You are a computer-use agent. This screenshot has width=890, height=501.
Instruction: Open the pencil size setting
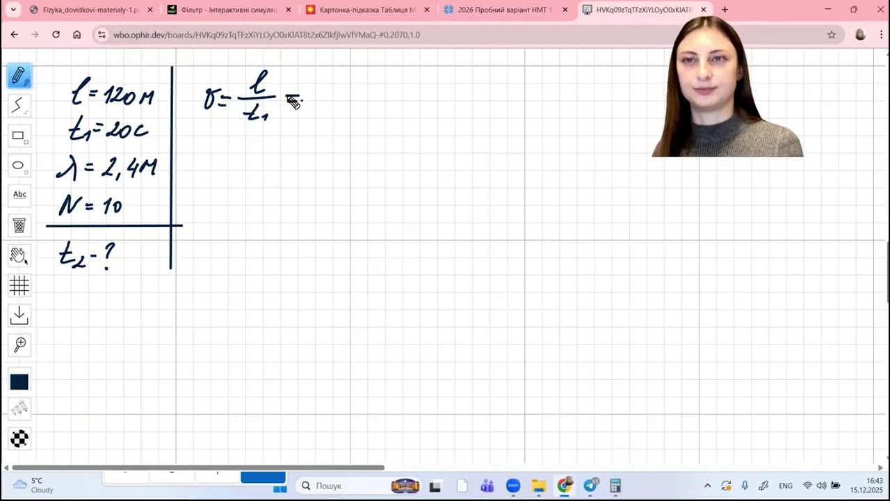pos(19,408)
